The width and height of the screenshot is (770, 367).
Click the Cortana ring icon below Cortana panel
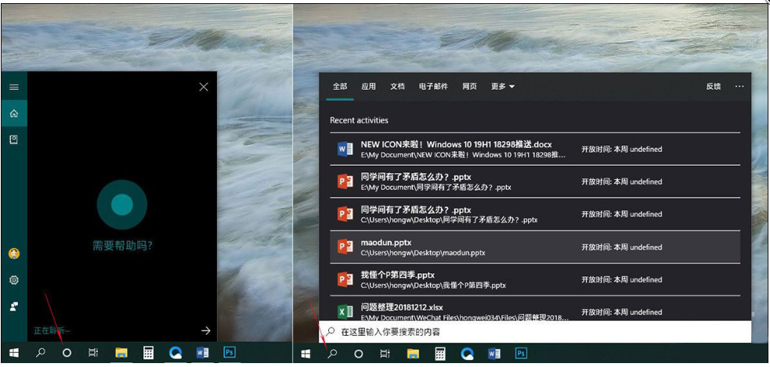pos(67,353)
